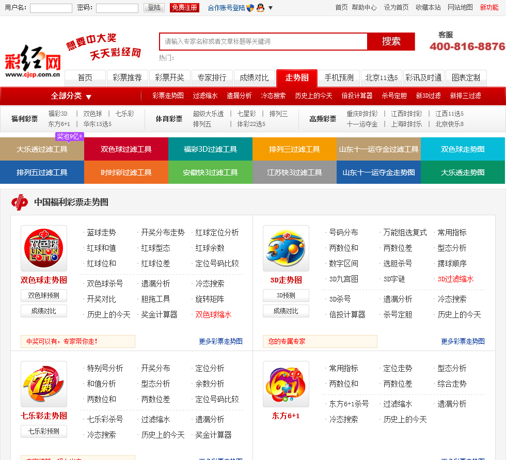Expand the partner account login arrow

(x=271, y=8)
